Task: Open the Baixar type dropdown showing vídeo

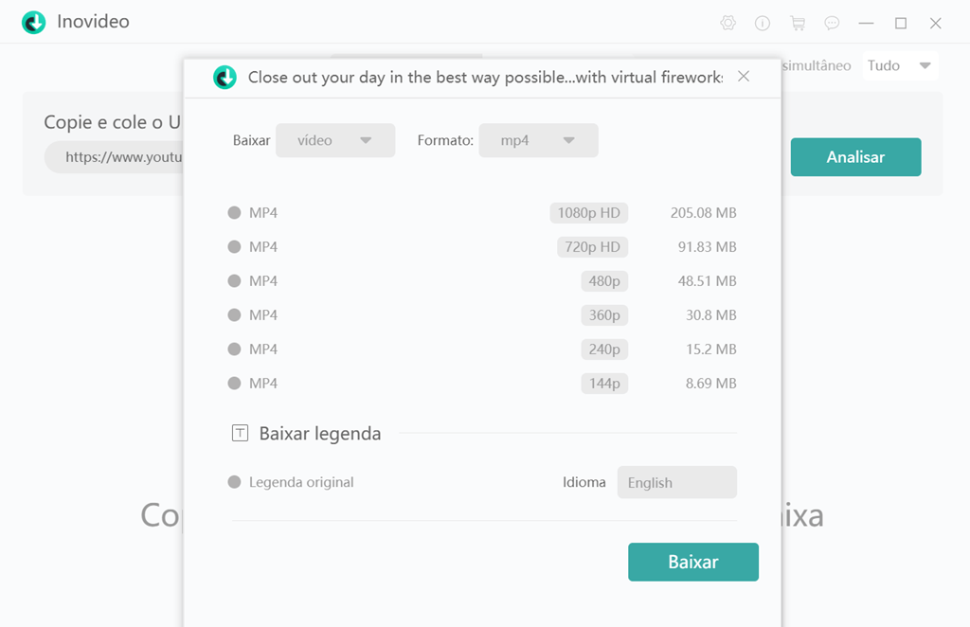Action: tap(335, 140)
